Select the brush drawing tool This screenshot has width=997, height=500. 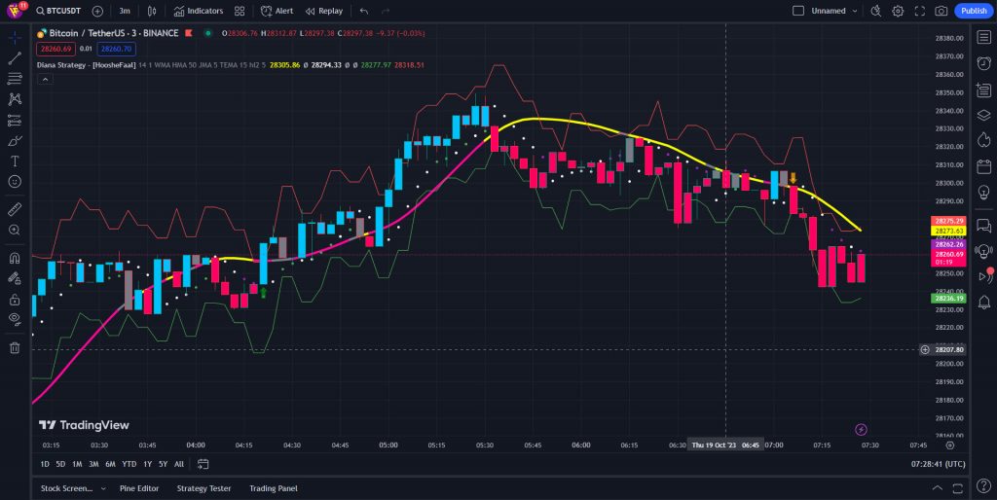pyautogui.click(x=15, y=140)
